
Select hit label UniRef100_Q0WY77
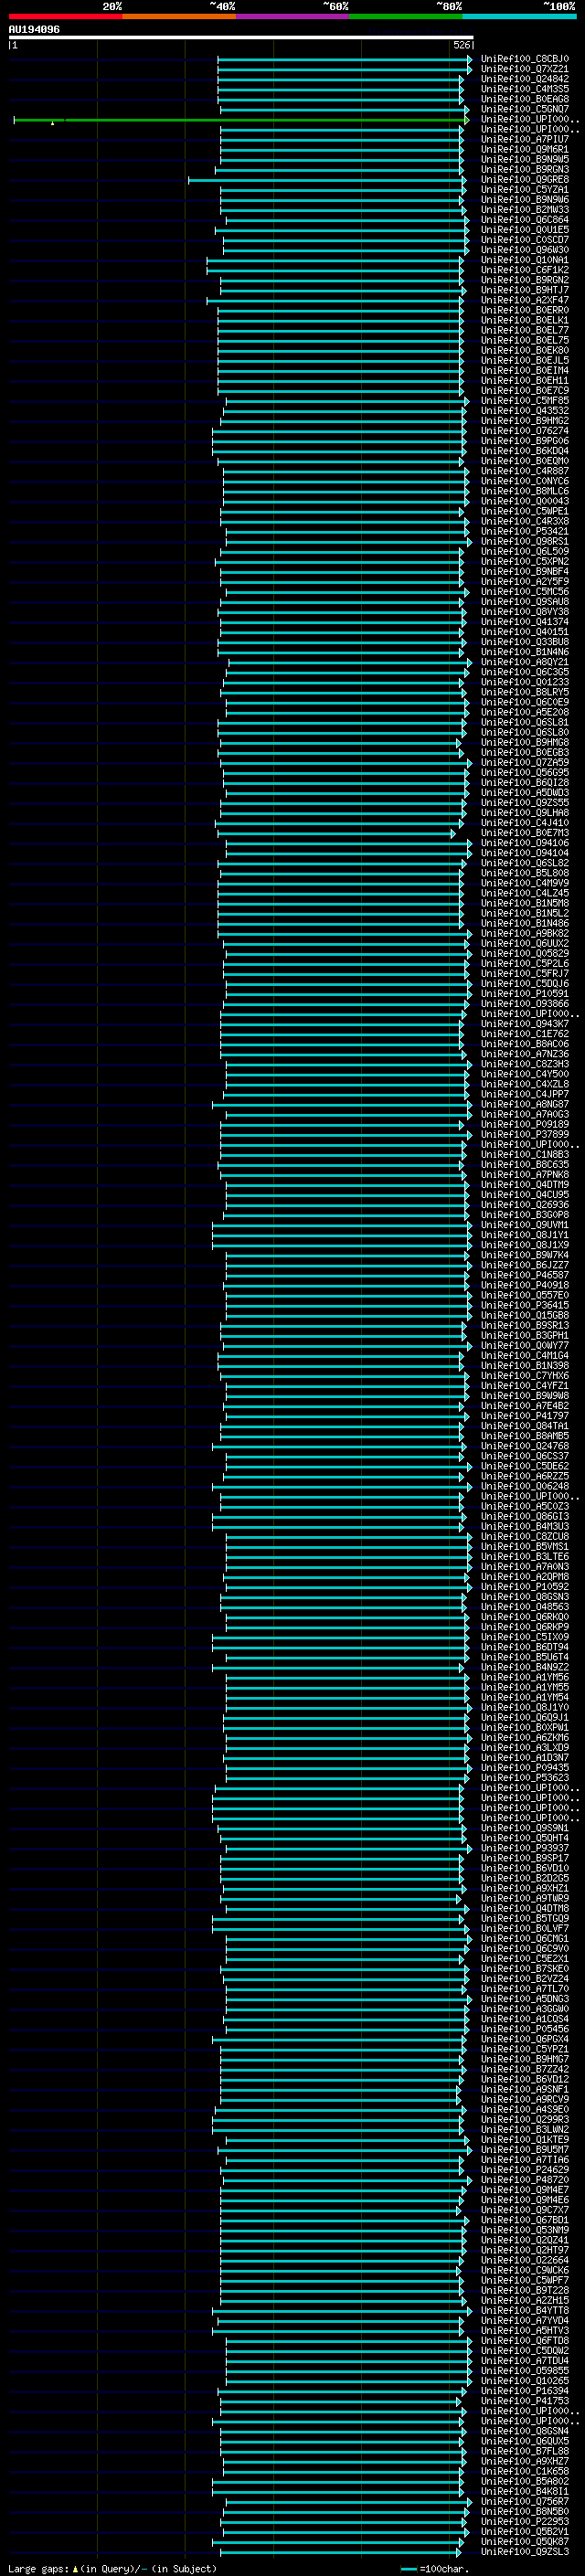coord(524,1346)
